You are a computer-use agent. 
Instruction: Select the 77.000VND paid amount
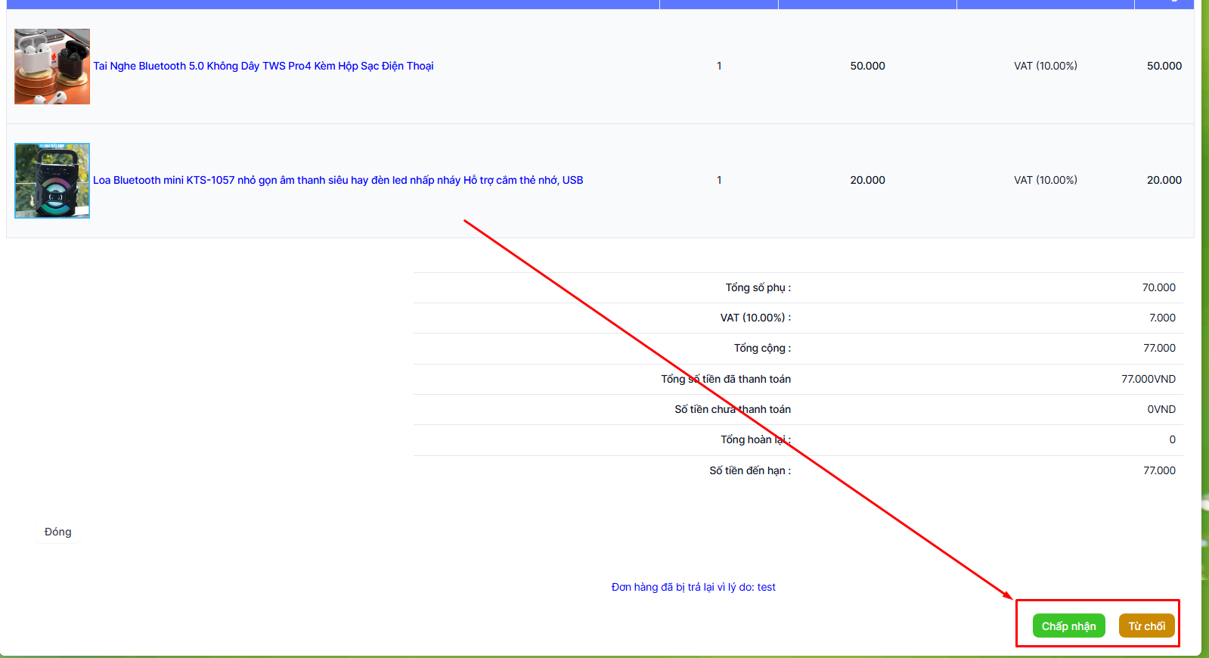point(1148,380)
